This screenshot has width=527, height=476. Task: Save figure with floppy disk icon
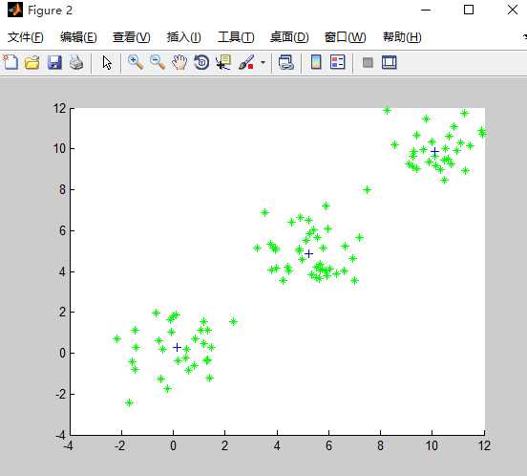tap(54, 62)
